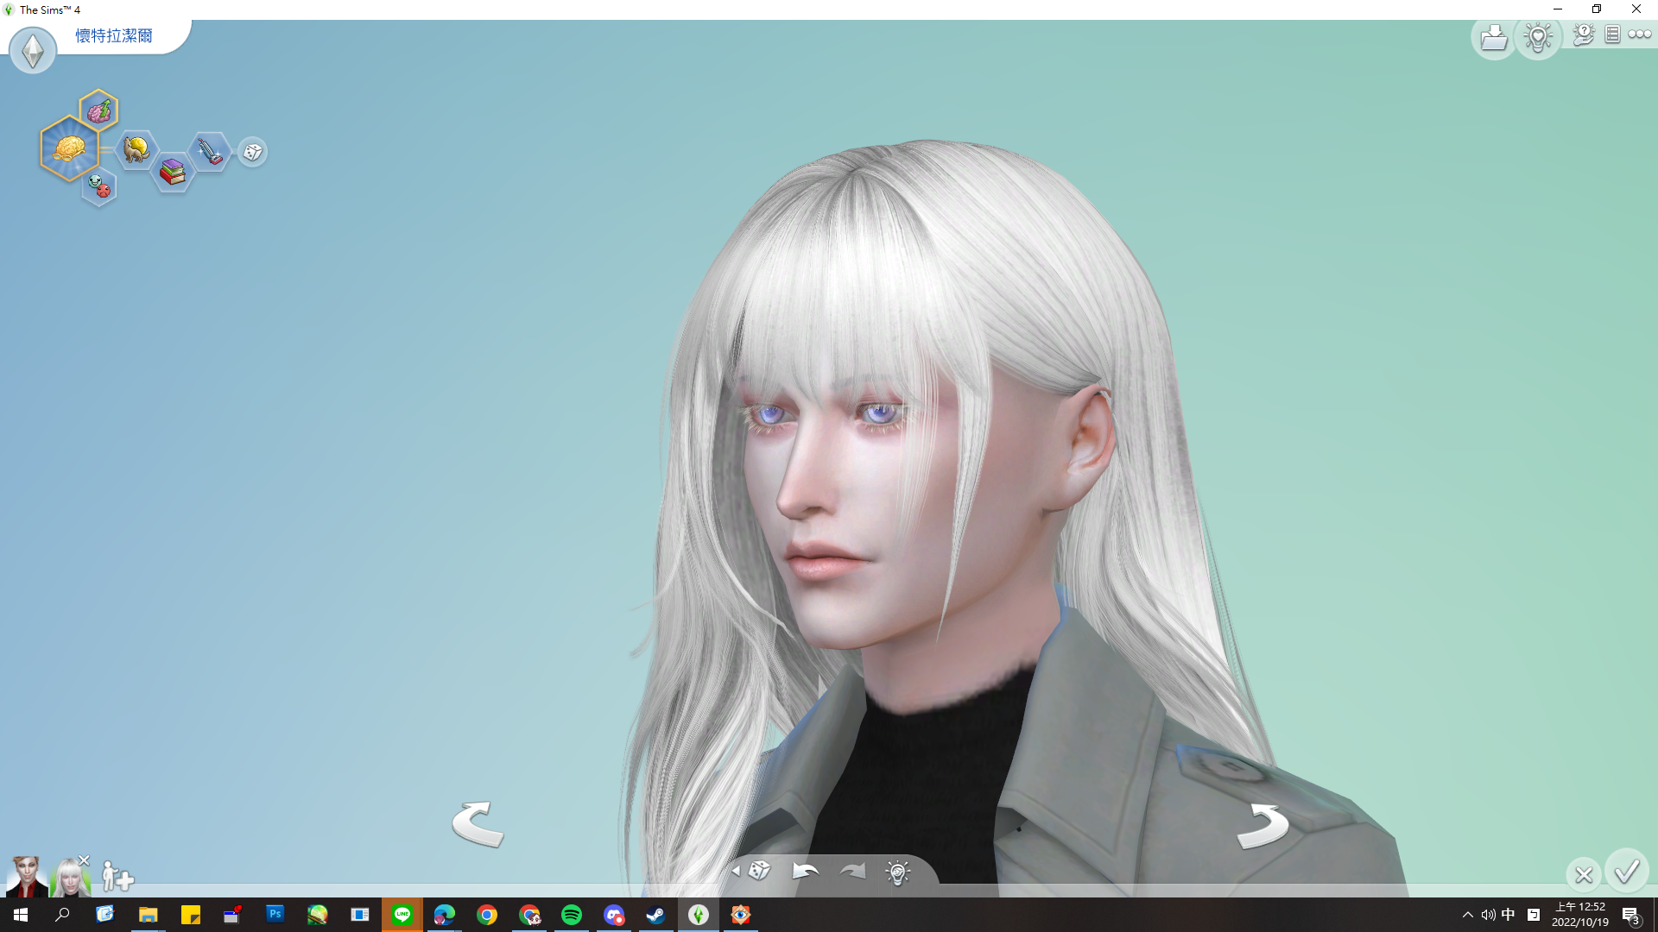
Task: Open the happy and sad faces hexagon
Action: (x=99, y=186)
